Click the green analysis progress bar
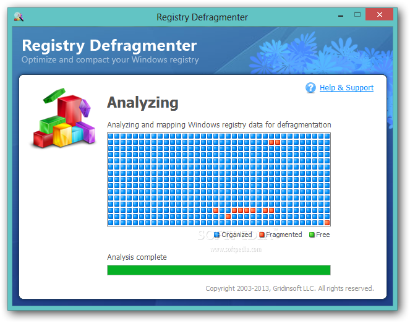The height and width of the screenshot is (323, 410). (x=219, y=270)
